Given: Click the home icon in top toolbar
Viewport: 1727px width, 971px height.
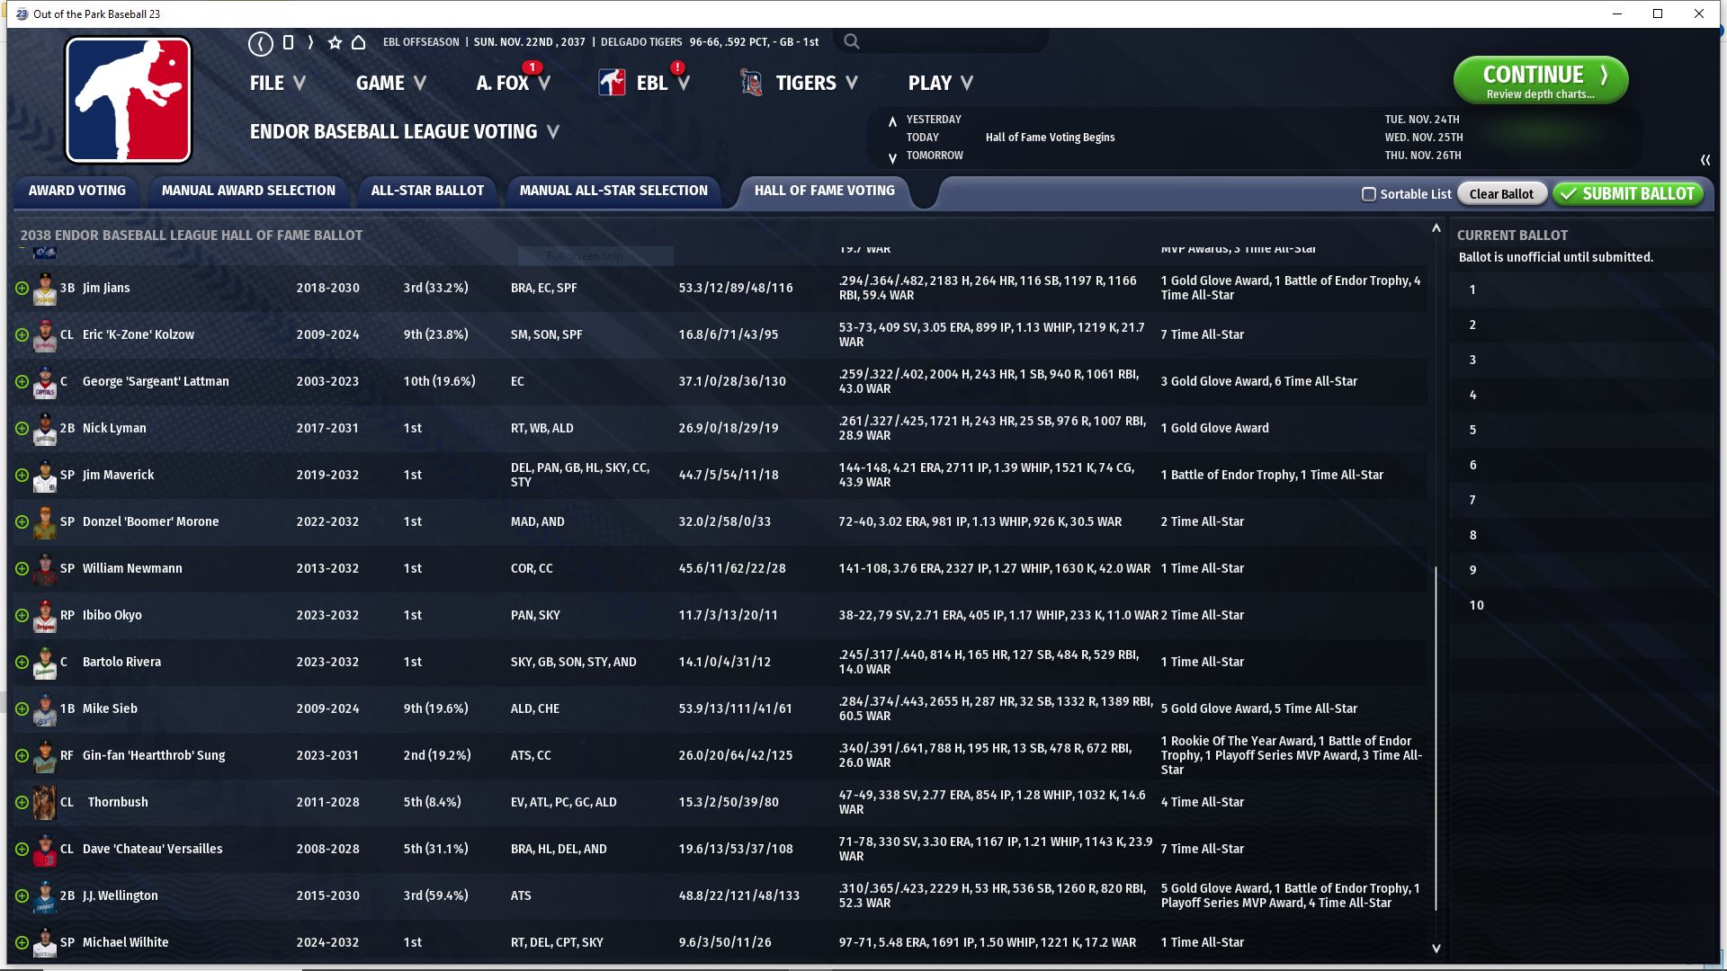Looking at the screenshot, I should pyautogui.click(x=358, y=42).
